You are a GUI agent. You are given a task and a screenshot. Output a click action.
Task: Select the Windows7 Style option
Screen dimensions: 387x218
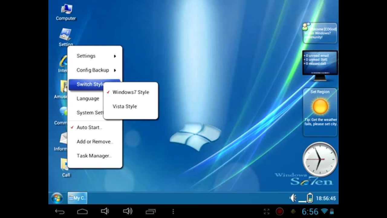coord(131,92)
